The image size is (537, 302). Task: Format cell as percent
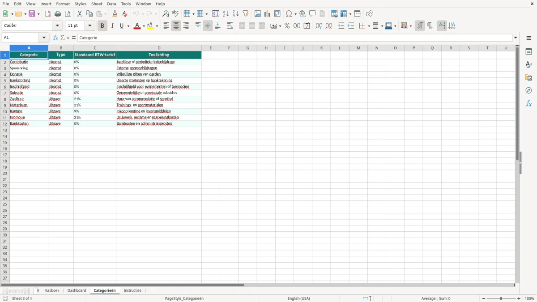[287, 26]
